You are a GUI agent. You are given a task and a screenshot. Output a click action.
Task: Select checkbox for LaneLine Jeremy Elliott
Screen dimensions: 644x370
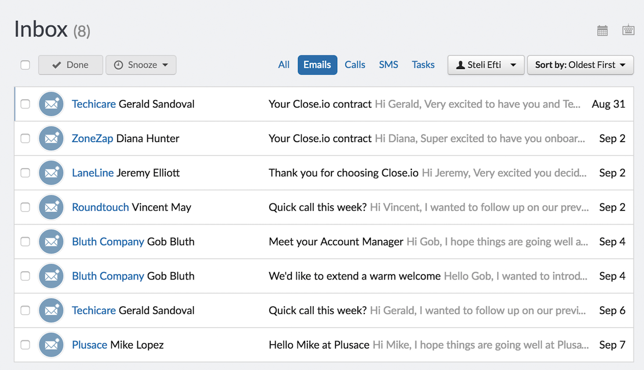25,173
